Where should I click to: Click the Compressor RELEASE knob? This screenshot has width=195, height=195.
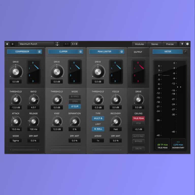click(34, 121)
